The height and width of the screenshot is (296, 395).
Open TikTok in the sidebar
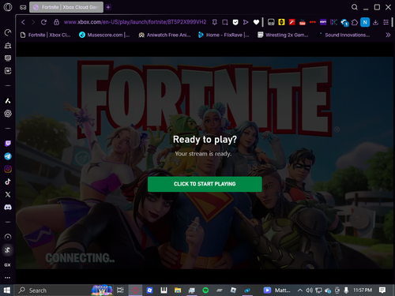pos(8,182)
